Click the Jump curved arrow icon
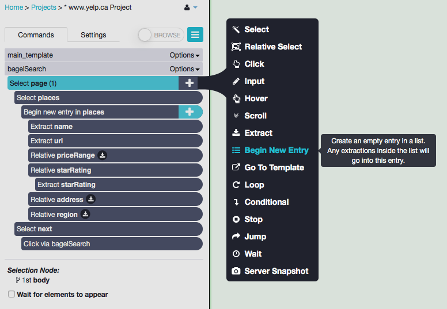 point(236,236)
